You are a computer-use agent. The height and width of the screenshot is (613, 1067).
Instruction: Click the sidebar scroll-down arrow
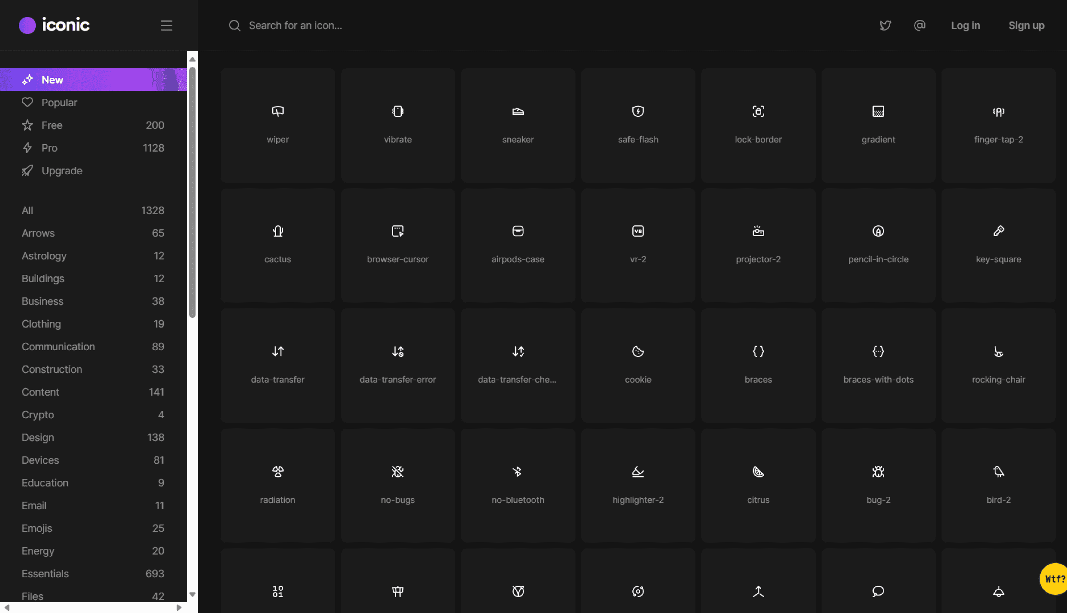tap(192, 595)
